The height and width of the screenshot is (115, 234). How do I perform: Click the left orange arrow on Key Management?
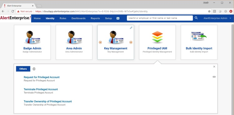(x=100, y=42)
